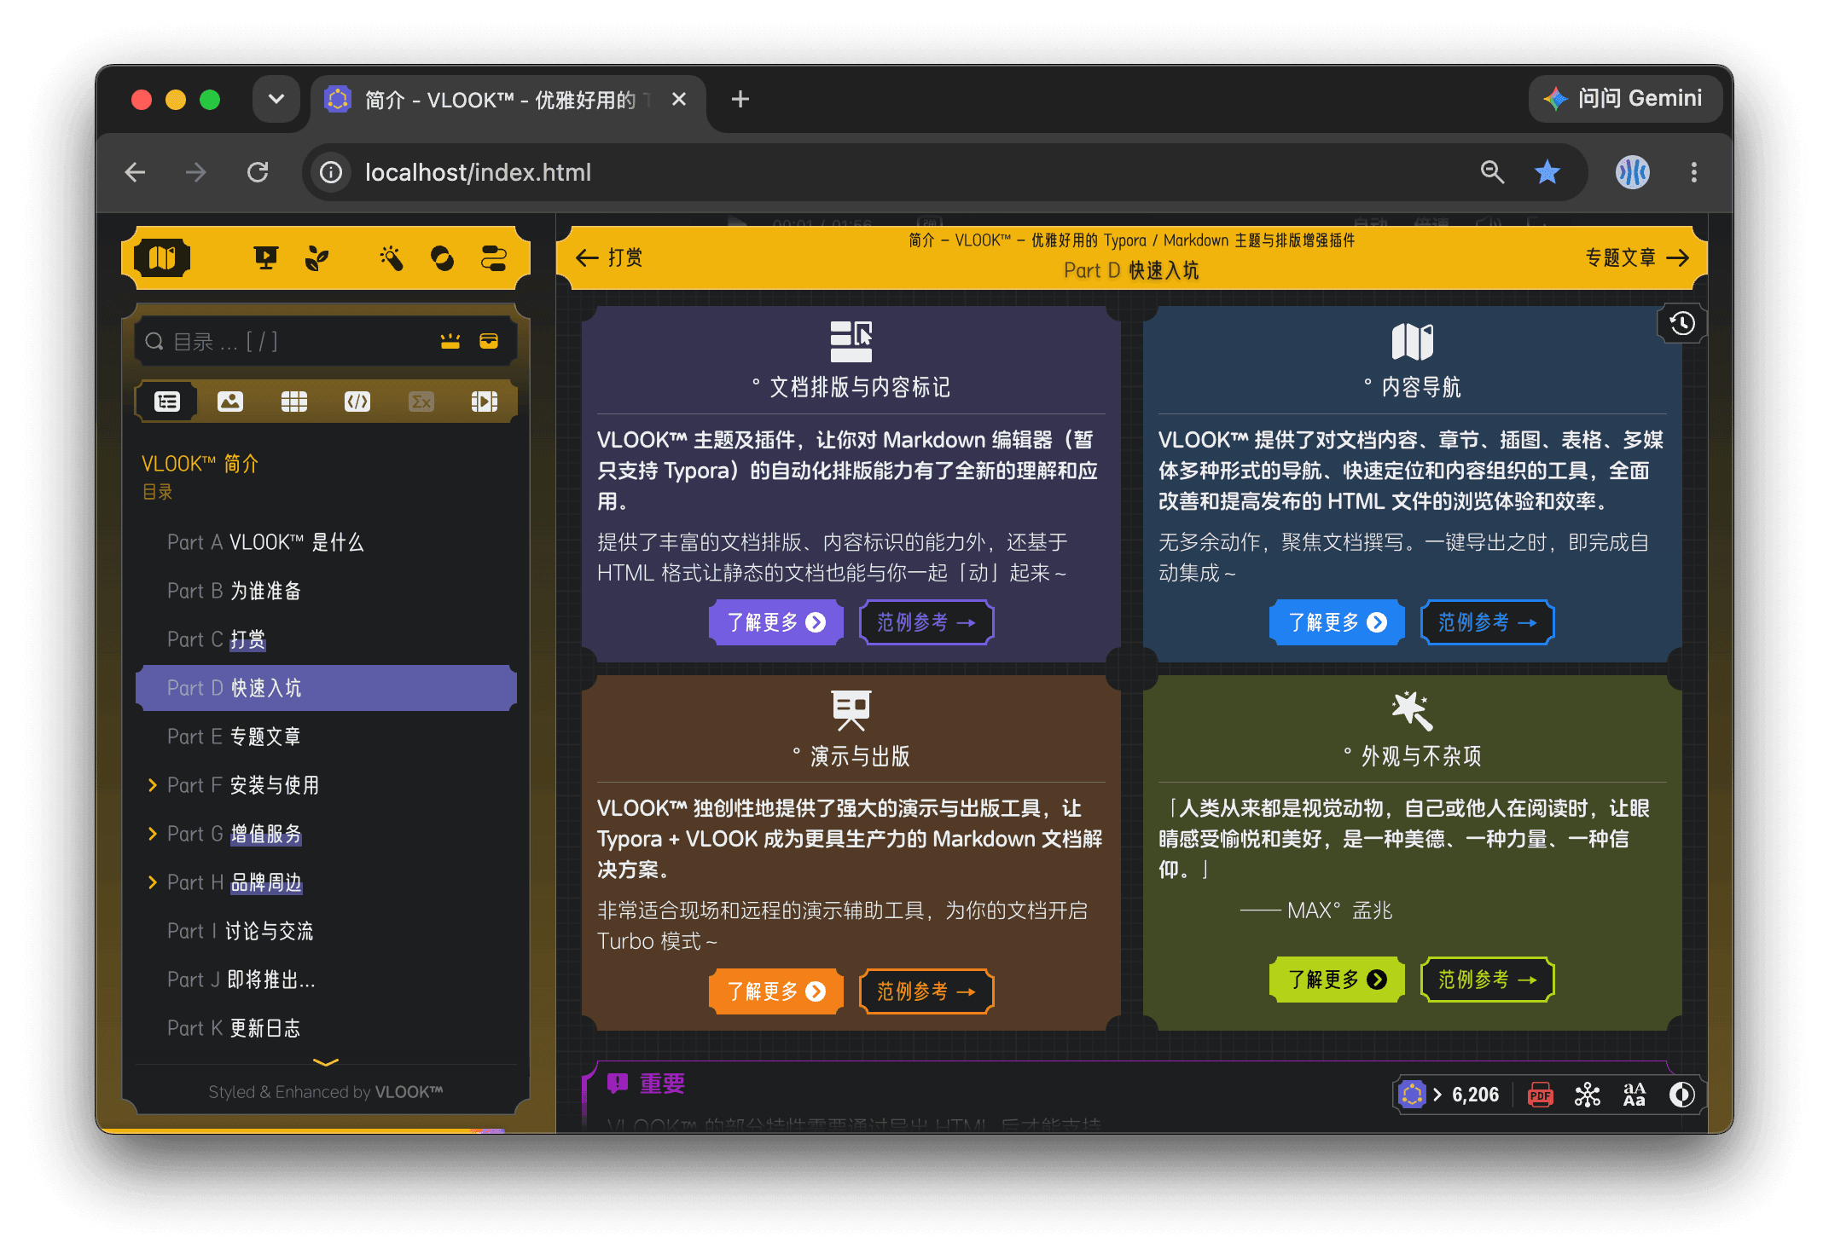Image resolution: width=1829 pixels, height=1260 pixels.
Task: Switch to the tables grid tab
Action: (294, 402)
